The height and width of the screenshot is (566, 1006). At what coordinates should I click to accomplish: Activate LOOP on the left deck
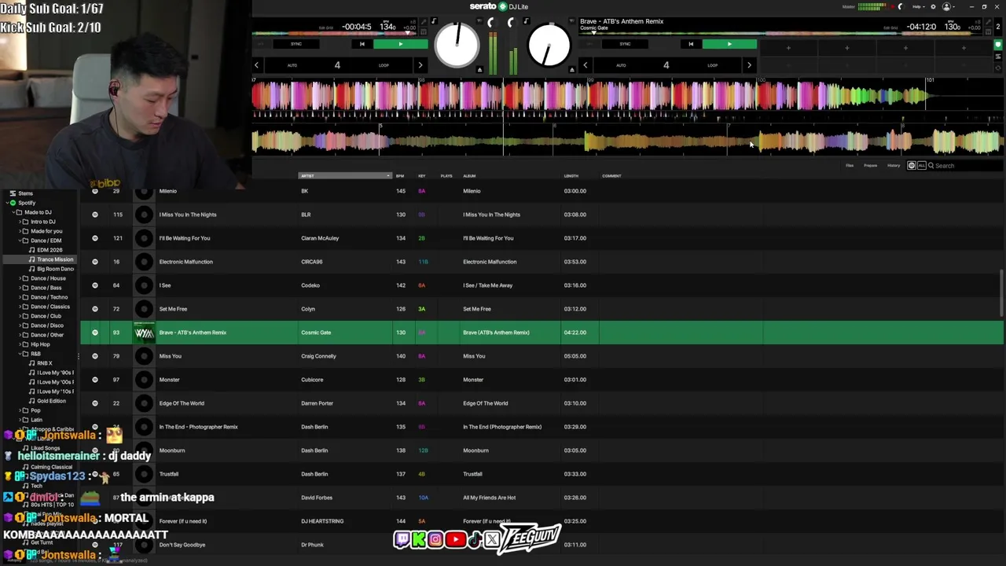(384, 65)
